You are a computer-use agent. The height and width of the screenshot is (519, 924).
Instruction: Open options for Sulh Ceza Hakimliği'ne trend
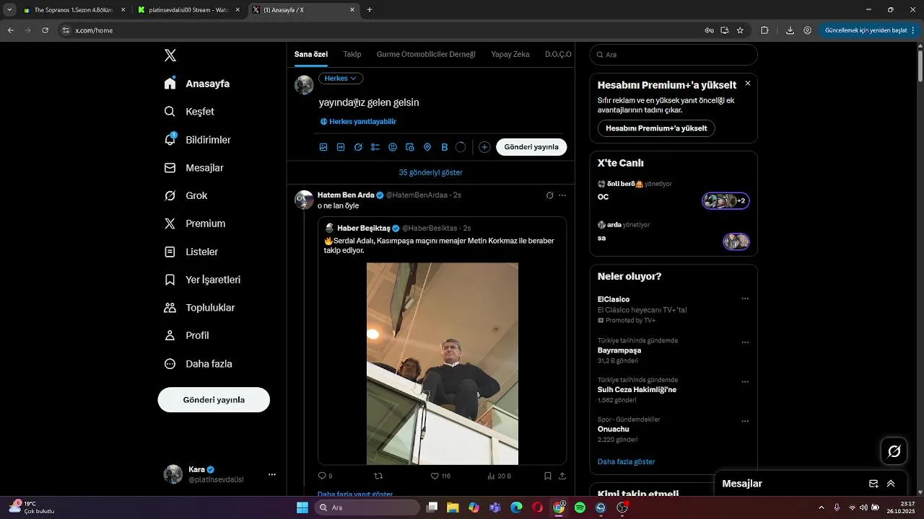point(745,382)
